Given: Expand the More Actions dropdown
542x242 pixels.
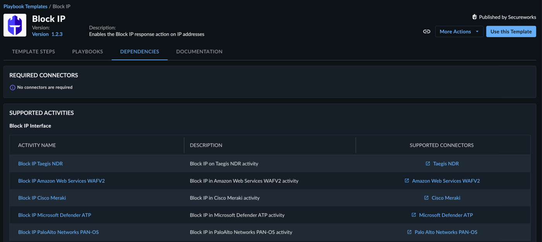Looking at the screenshot, I should point(459,31).
